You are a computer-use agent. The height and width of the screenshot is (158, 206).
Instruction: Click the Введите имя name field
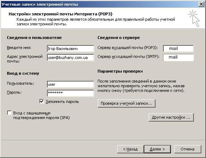click(x=71, y=49)
